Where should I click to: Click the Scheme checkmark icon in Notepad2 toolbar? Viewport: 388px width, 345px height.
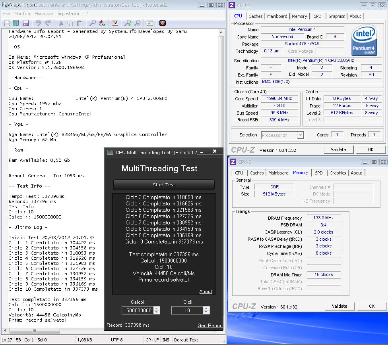[150, 23]
